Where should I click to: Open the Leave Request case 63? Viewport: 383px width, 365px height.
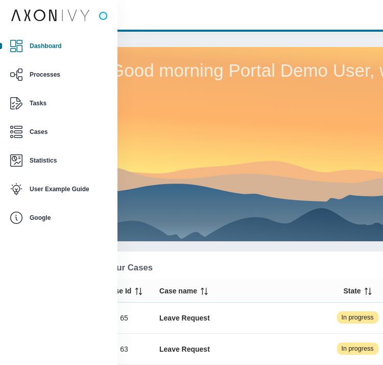coord(184,349)
